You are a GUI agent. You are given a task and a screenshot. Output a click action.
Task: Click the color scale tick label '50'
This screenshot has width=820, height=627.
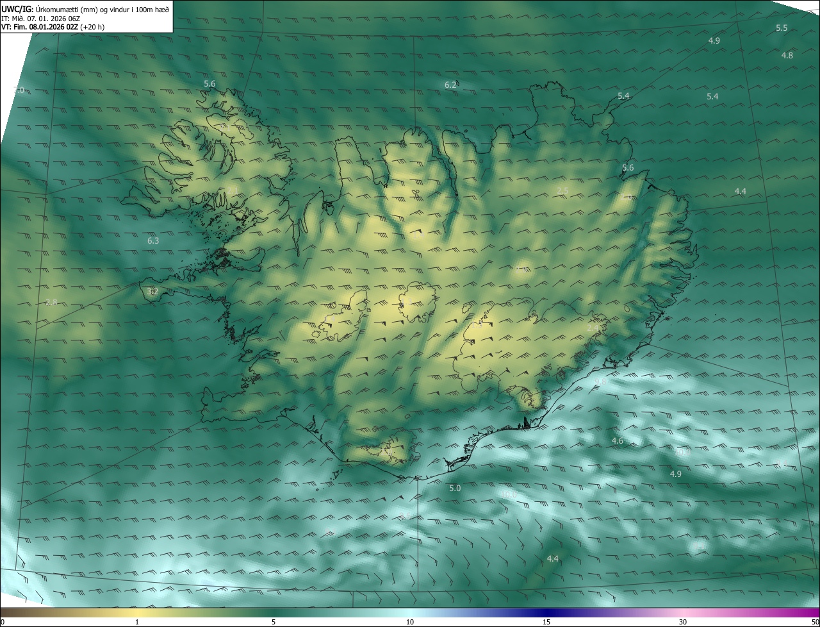click(x=815, y=622)
